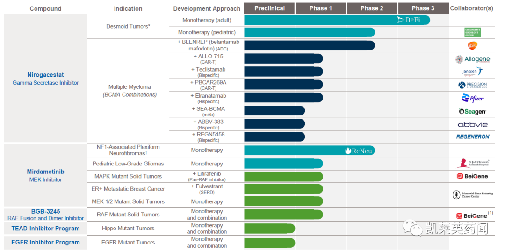Image resolution: width=505 pixels, height=251 pixels.
Task: Click the Children's Oncology Group logo
Action: [472, 32]
